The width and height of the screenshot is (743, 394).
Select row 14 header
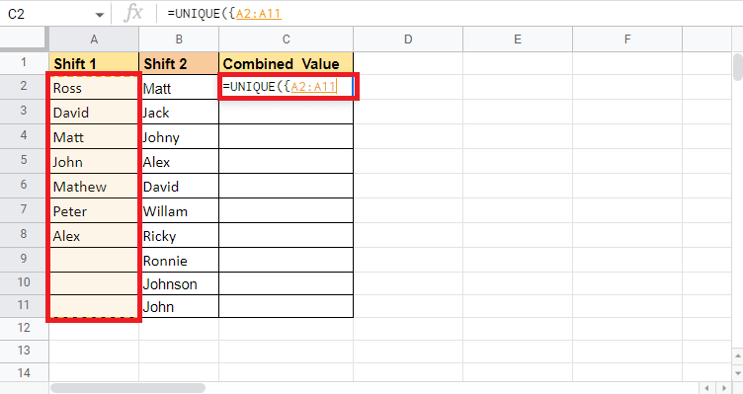(24, 373)
